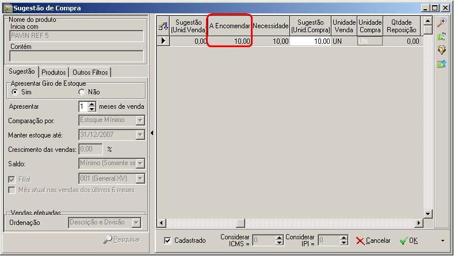Screen dimensions: 454x256
Task: Increase the Considerar IPI value
Action: click(344, 238)
